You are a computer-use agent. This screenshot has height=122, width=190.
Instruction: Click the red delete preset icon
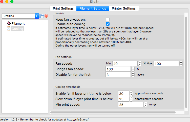[46, 16]
